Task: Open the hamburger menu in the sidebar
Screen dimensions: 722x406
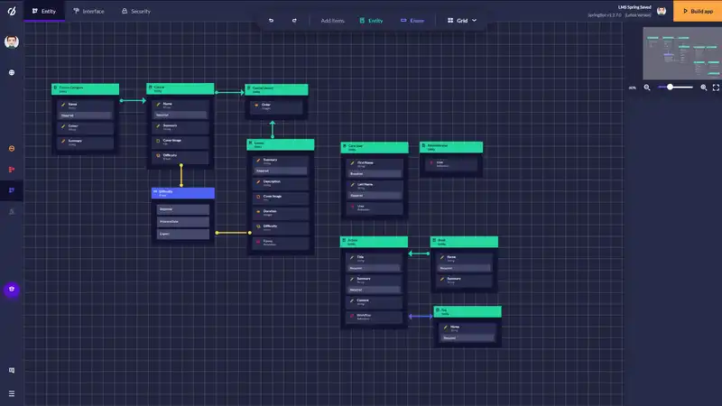Action: [x=11, y=393]
